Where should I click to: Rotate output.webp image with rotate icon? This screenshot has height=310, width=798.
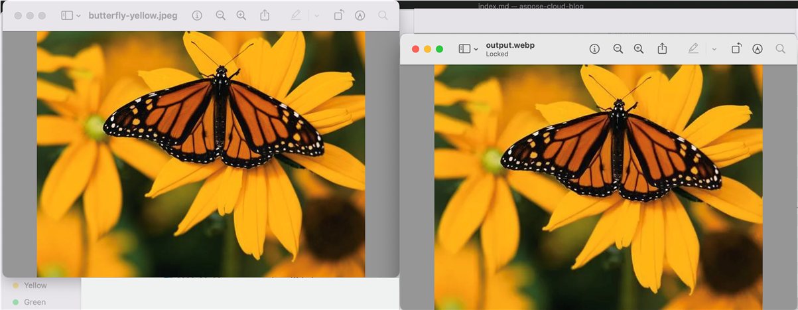pos(736,49)
